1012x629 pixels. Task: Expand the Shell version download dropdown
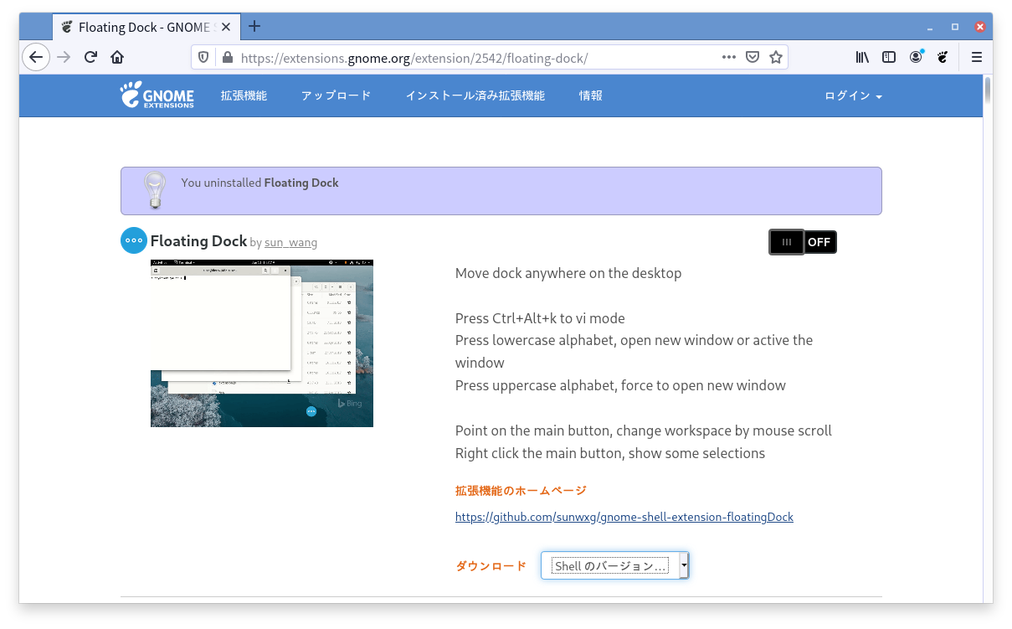[x=614, y=566]
